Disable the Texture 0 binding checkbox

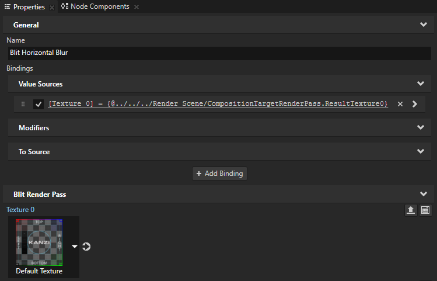point(39,104)
